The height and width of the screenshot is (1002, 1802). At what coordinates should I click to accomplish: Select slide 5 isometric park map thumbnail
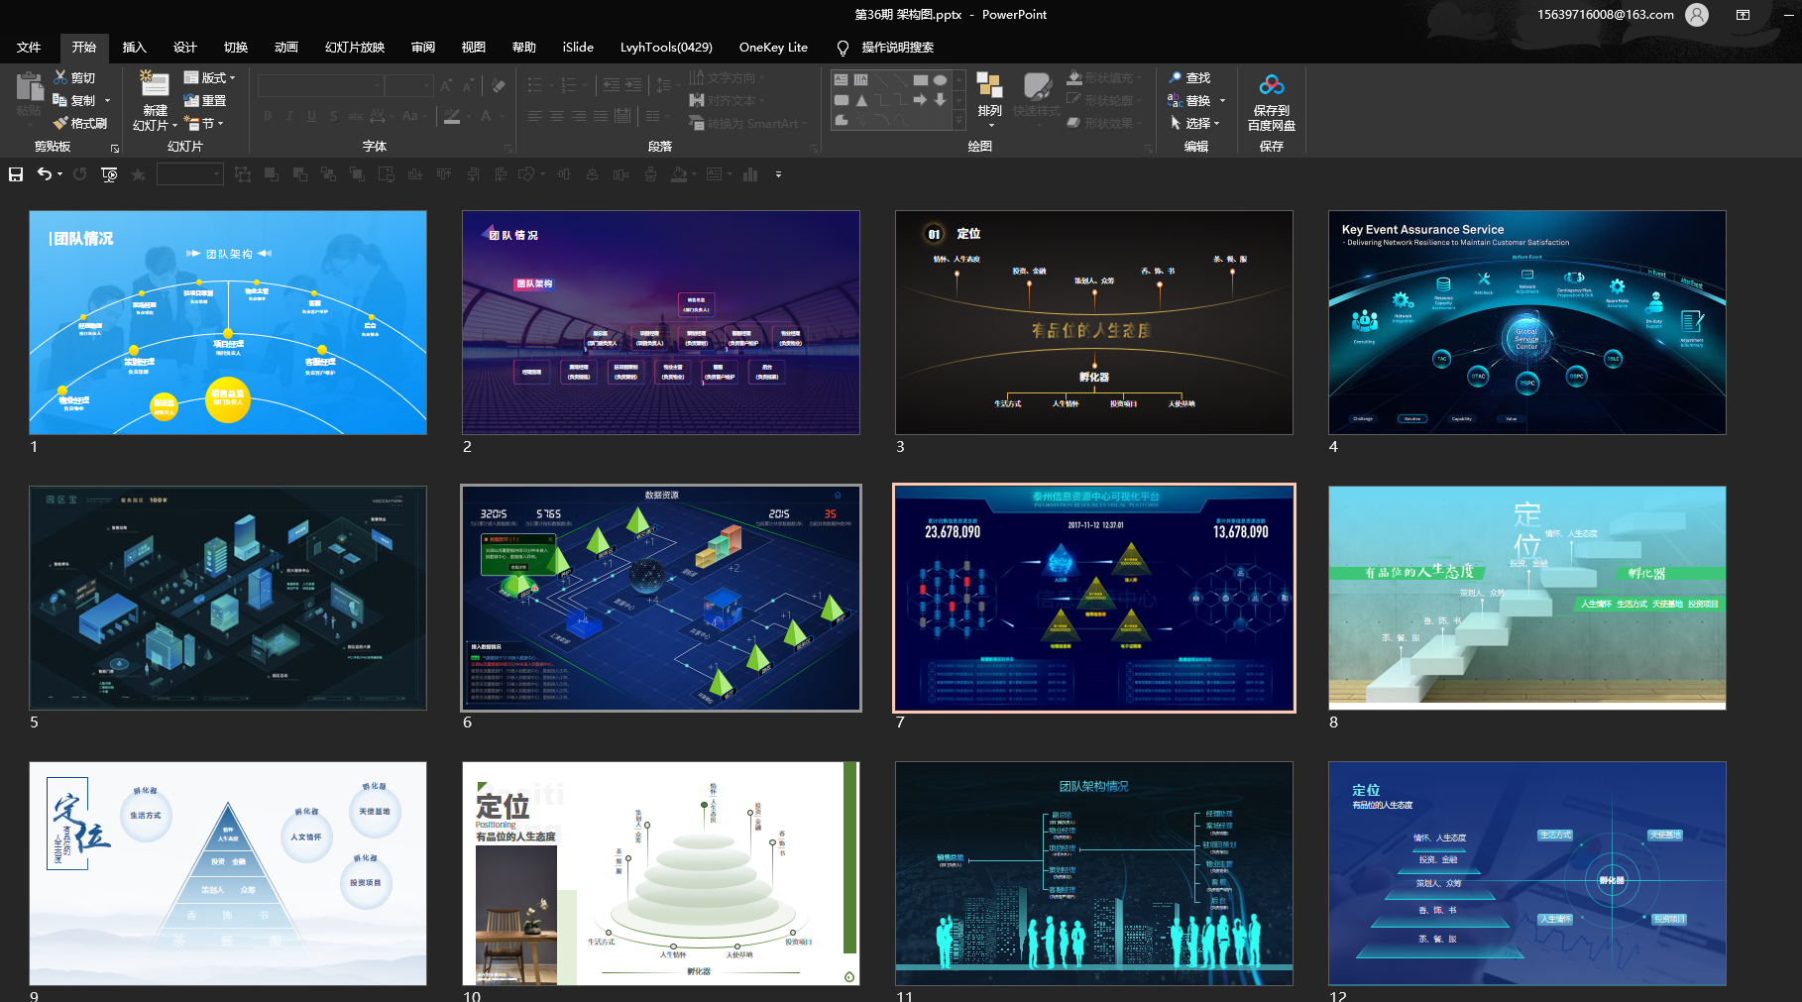228,598
